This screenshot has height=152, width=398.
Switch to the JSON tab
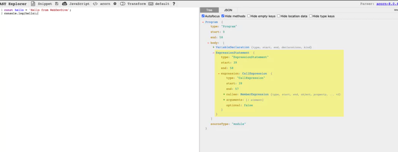(228, 10)
